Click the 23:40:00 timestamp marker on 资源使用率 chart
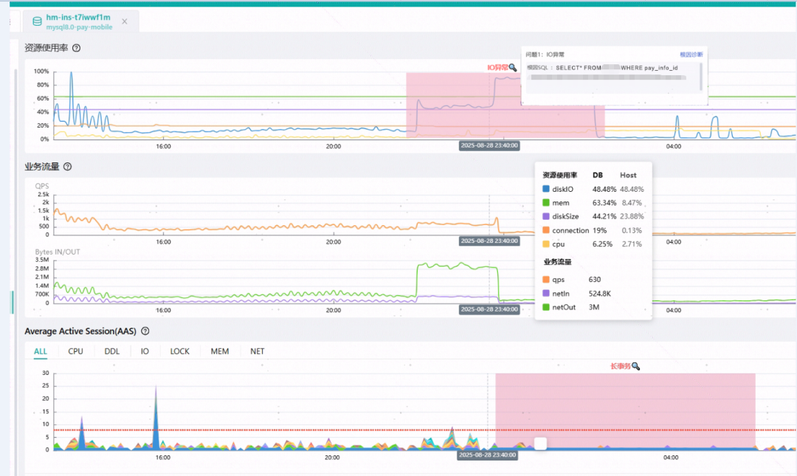This screenshot has width=797, height=476. pos(489,145)
